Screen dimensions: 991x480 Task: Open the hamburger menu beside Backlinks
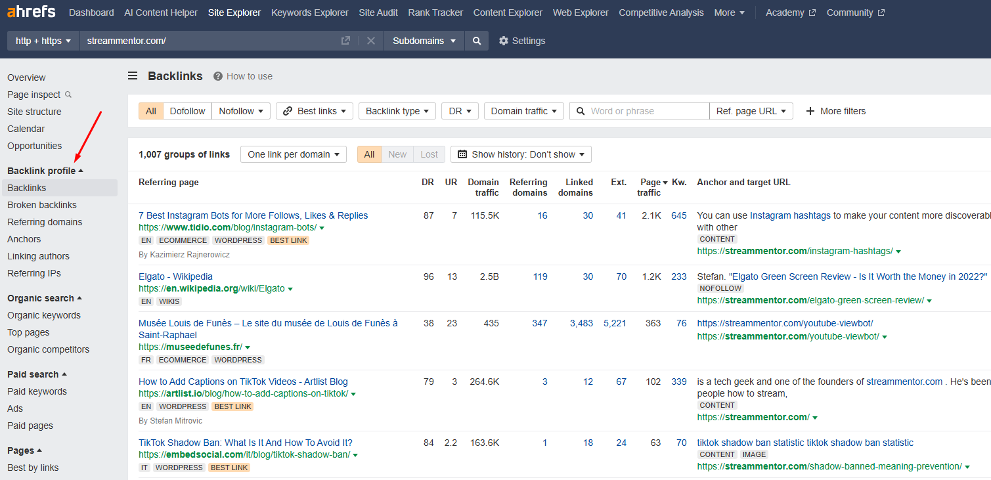133,76
